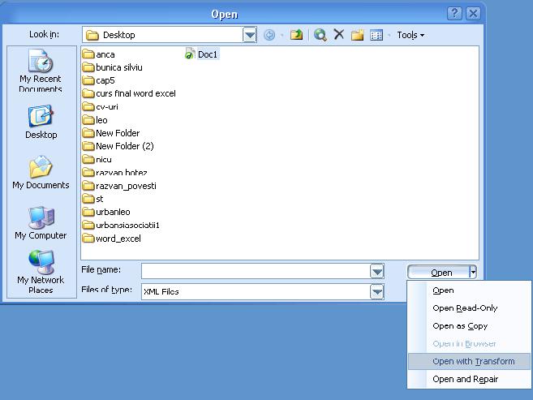This screenshot has height=400, width=533.
Task: Choose Open and Repair from menu
Action: point(465,379)
